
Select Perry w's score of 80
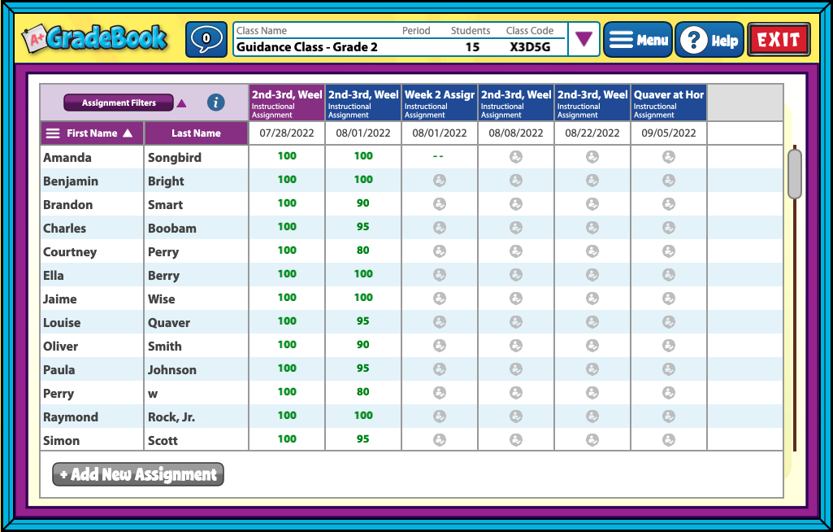363,391
